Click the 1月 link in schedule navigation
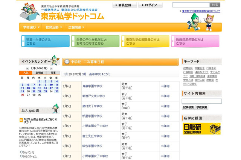The width and height of the screenshot is (241, 160). point(66,74)
